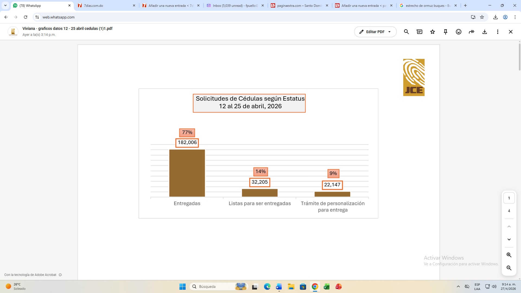Viewport: 521px width, 293px height.
Task: Download the PDF from viewer toolbar
Action: pyautogui.click(x=485, y=32)
